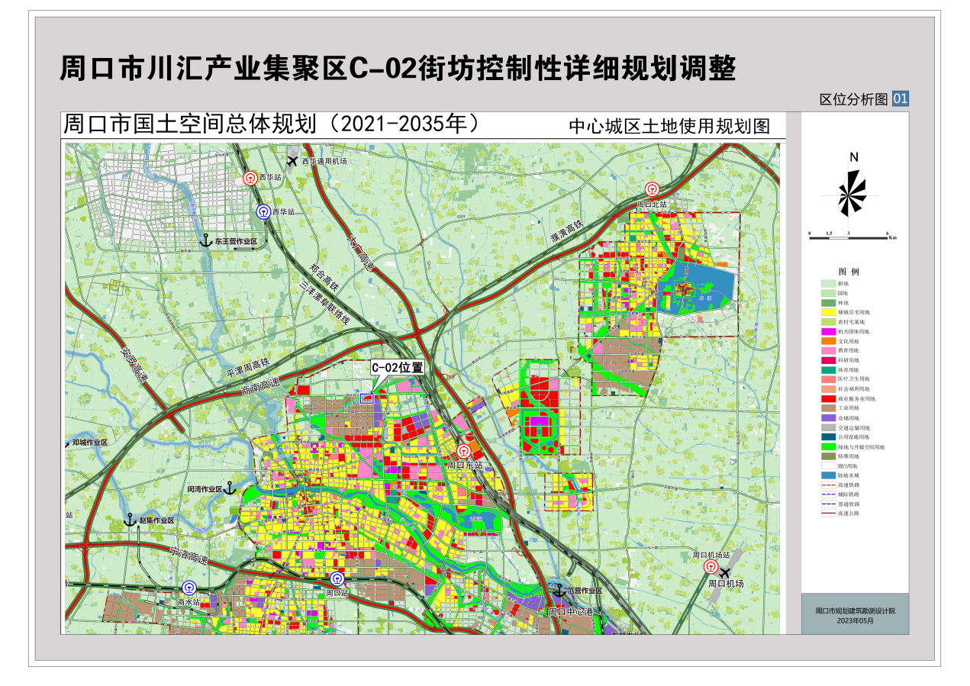Click the 周口东站 station icon
The height and width of the screenshot is (686, 970).
(464, 449)
